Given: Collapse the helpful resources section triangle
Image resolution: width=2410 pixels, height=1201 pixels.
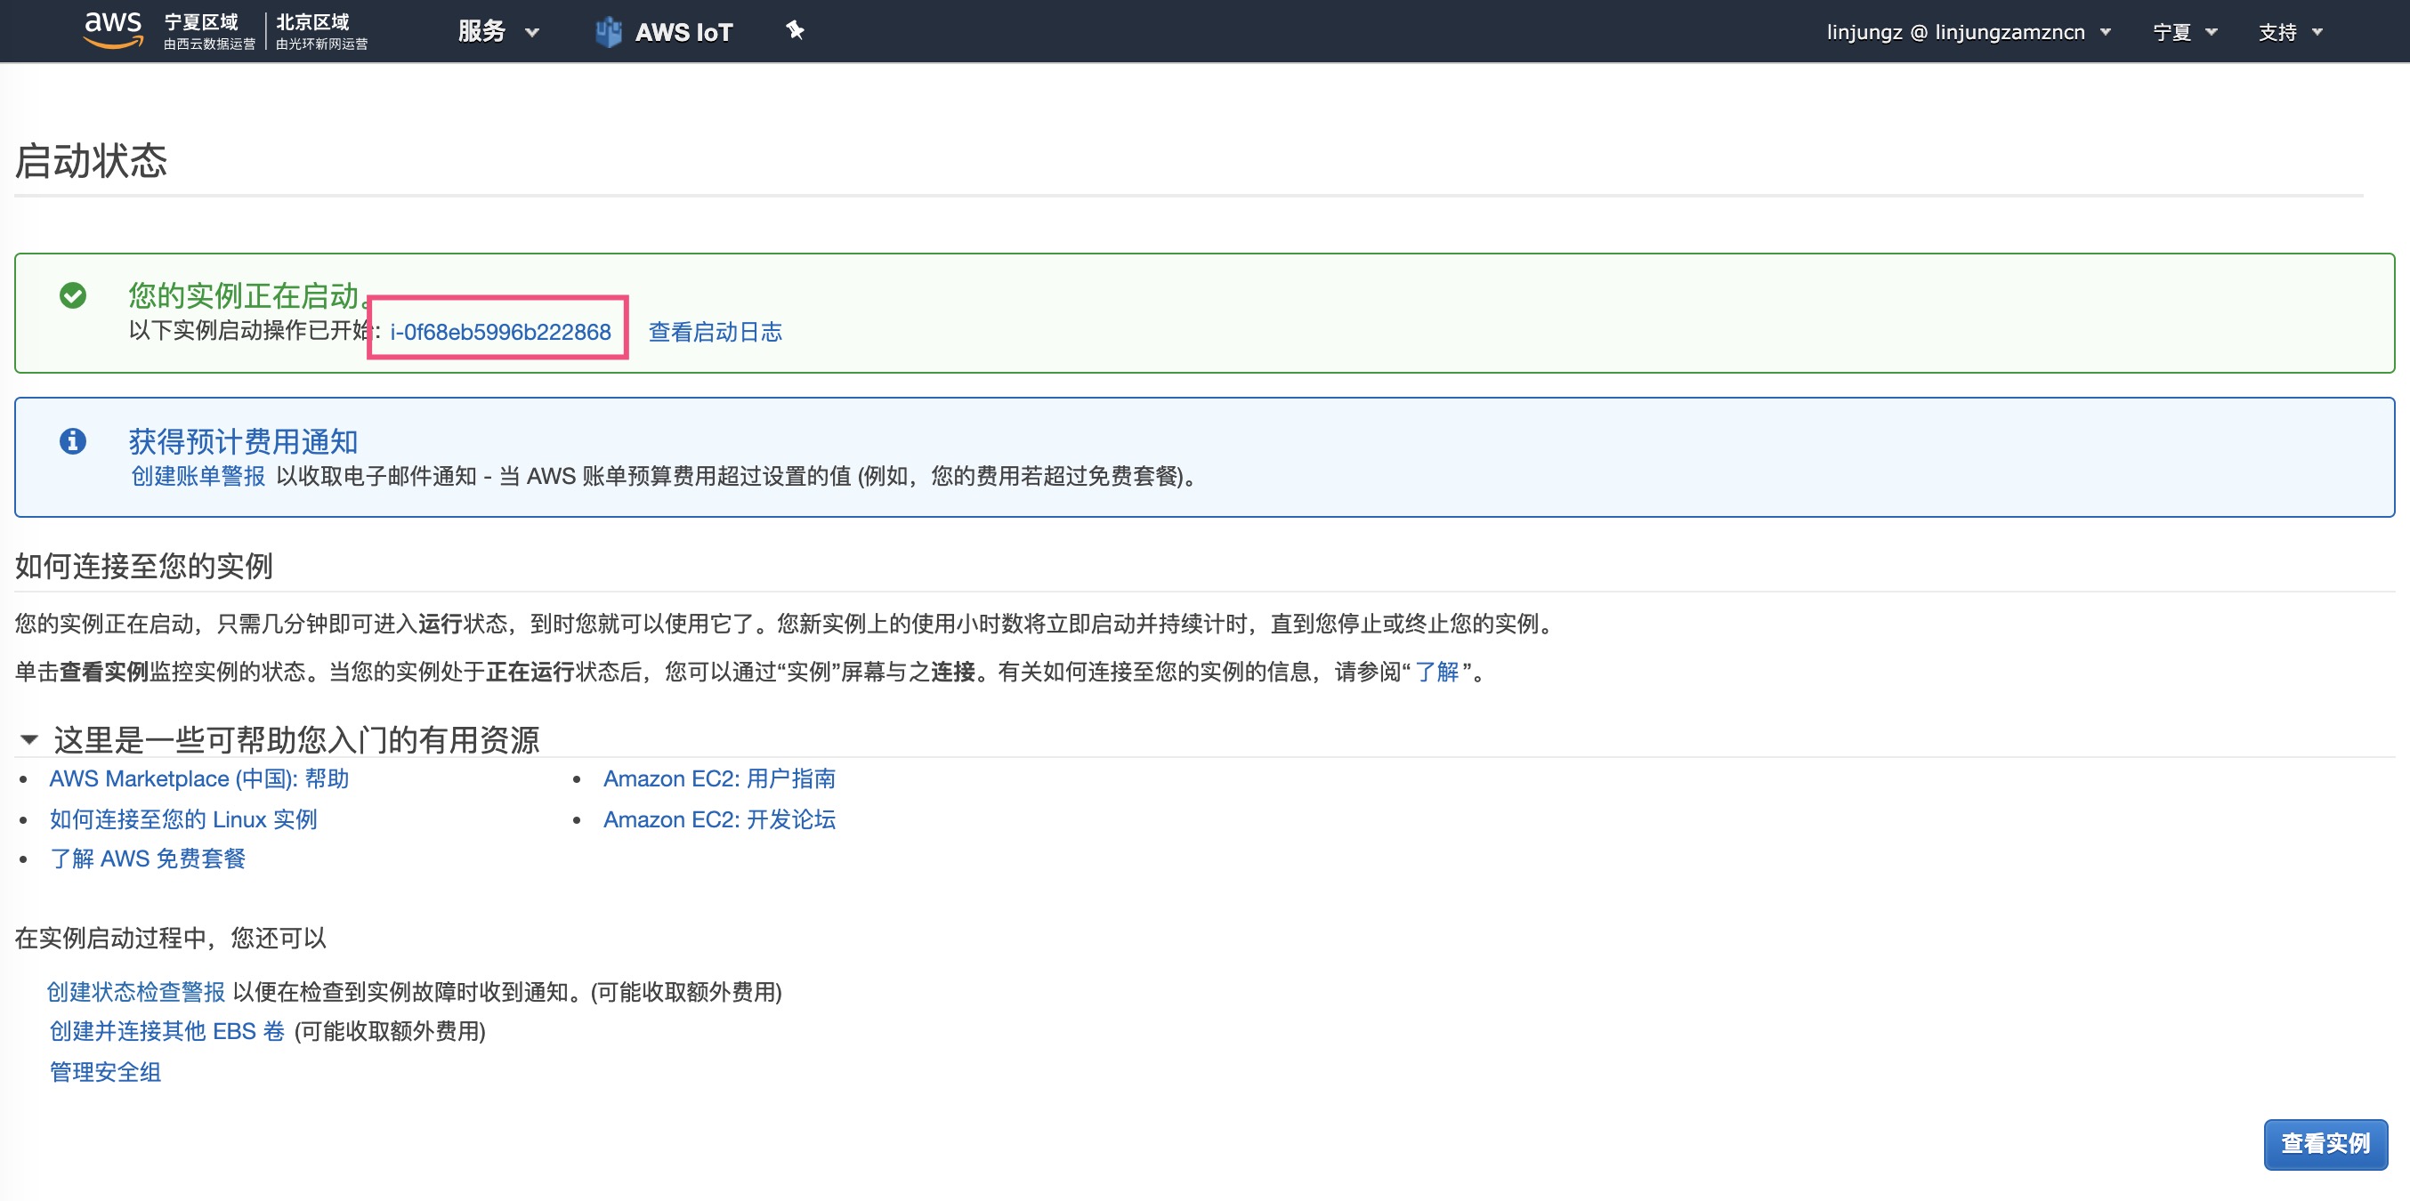Looking at the screenshot, I should coord(29,740).
